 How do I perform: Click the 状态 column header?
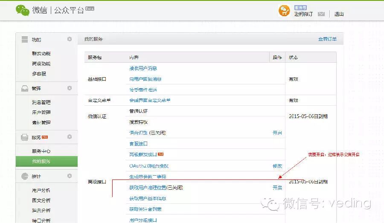[x=294, y=57]
